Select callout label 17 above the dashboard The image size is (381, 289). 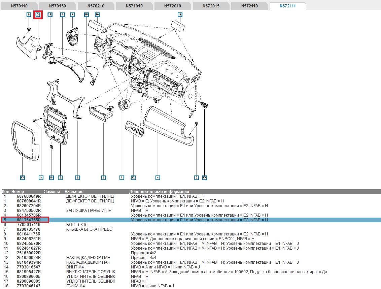(x=180, y=15)
